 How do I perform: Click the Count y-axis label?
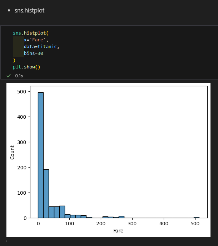tap(12, 153)
